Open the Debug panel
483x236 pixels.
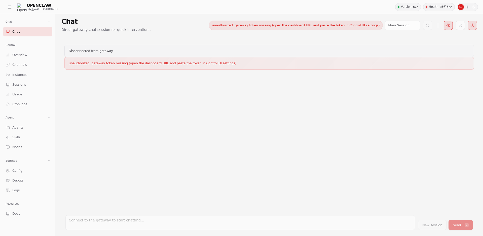click(18, 180)
